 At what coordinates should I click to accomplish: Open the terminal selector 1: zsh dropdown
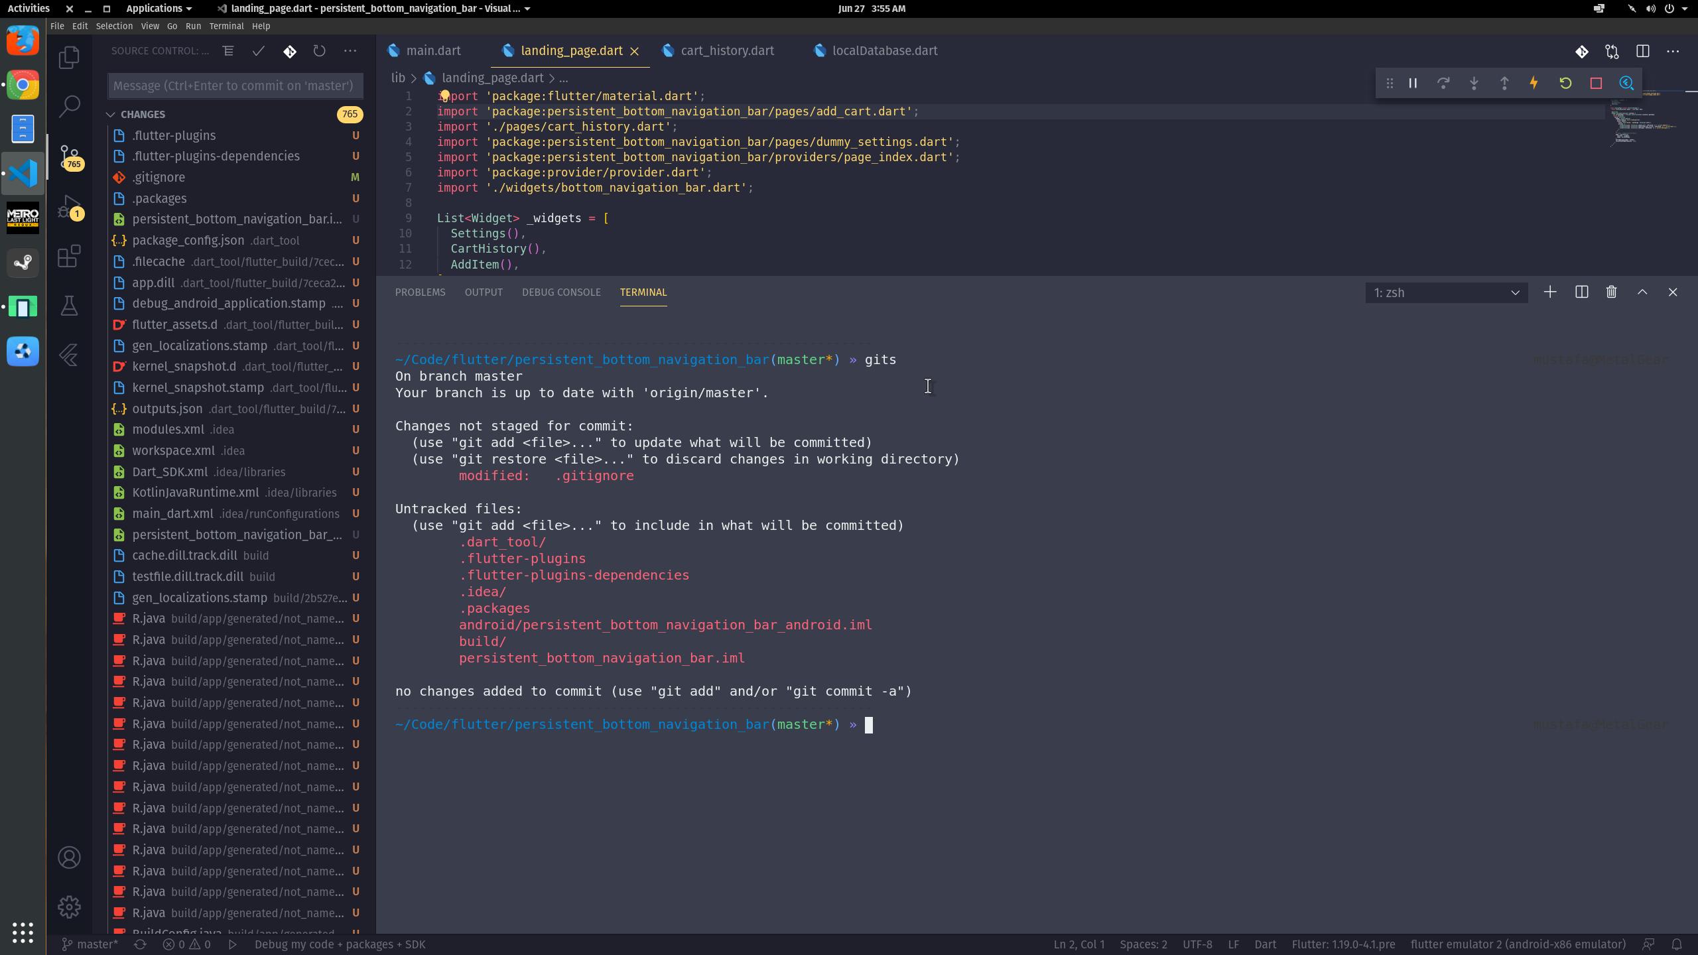[1447, 292]
